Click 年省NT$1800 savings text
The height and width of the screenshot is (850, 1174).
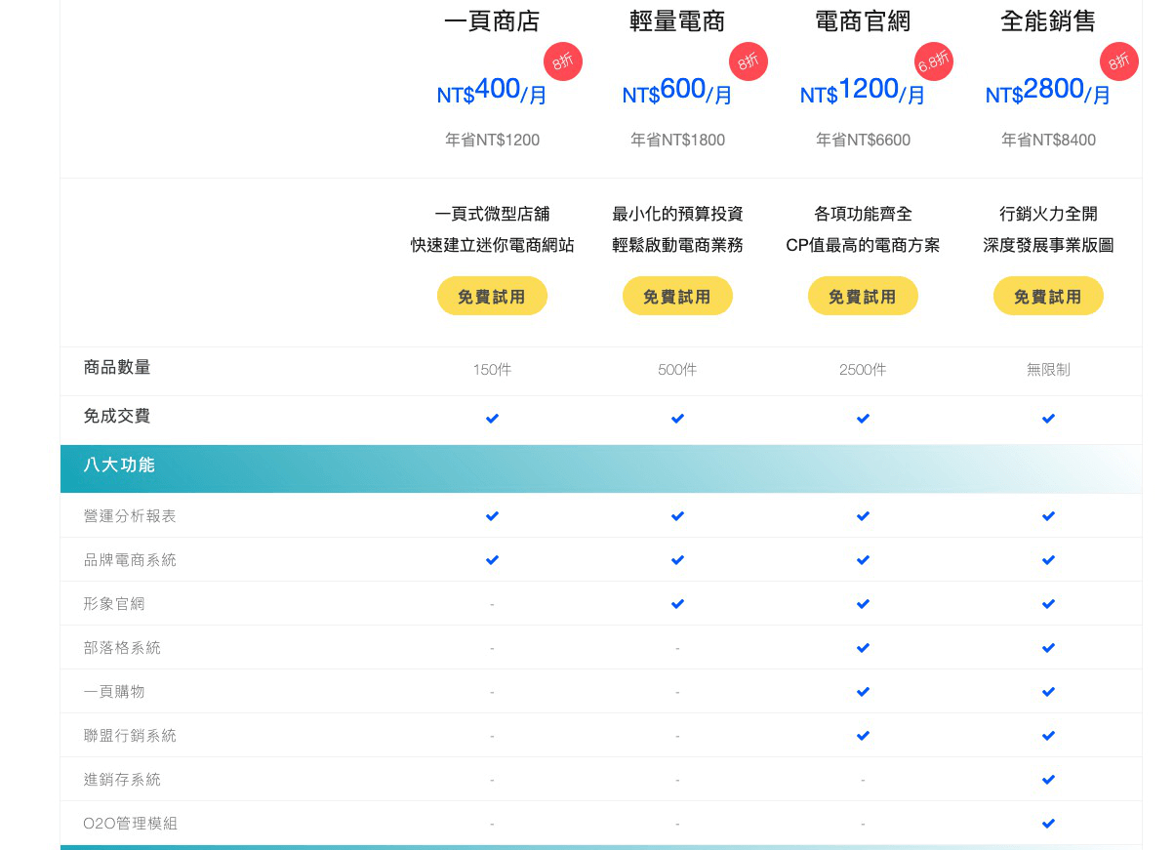(677, 141)
